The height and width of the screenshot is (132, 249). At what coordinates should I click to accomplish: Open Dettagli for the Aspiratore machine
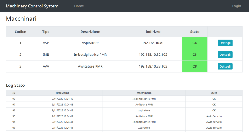225,43
